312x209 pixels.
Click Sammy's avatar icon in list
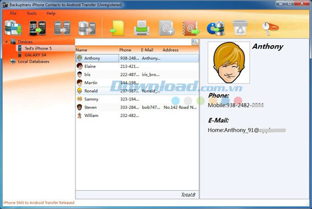(79, 99)
